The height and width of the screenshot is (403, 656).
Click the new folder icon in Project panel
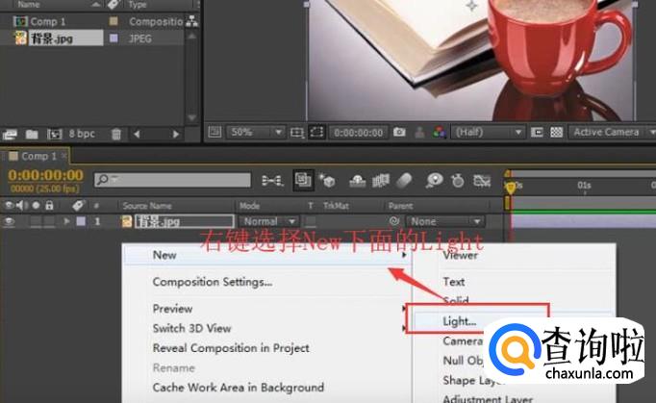coord(33,134)
